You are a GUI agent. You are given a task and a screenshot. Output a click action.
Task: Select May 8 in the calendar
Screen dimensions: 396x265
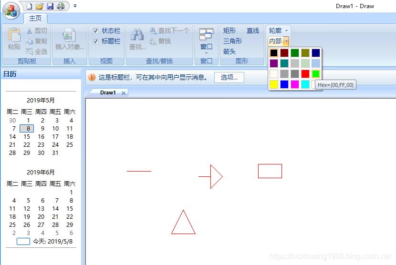pyautogui.click(x=27, y=129)
